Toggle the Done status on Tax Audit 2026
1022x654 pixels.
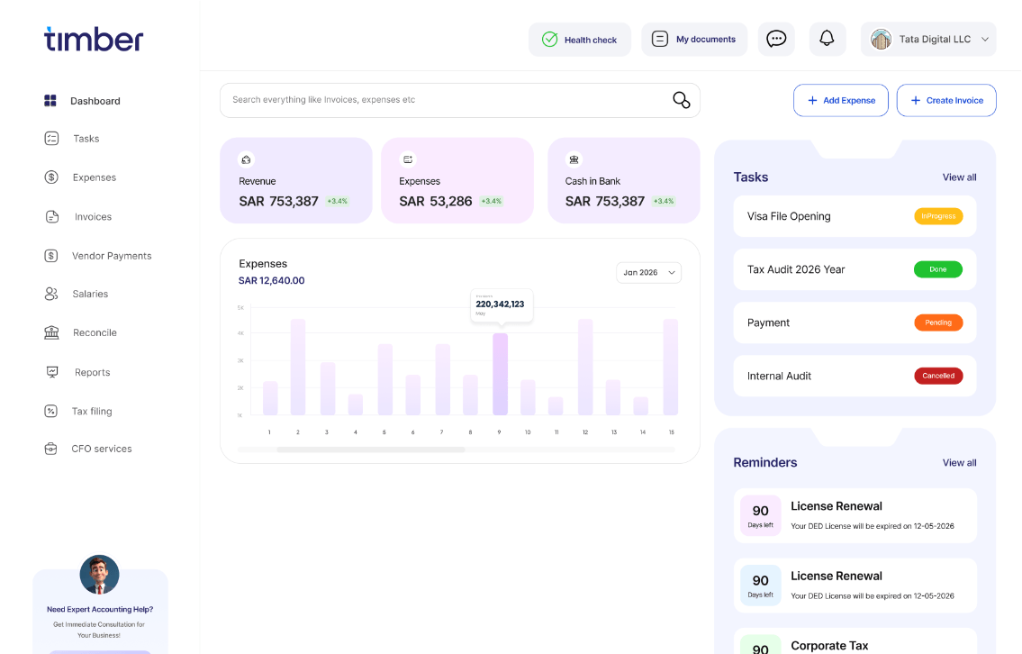tap(938, 268)
